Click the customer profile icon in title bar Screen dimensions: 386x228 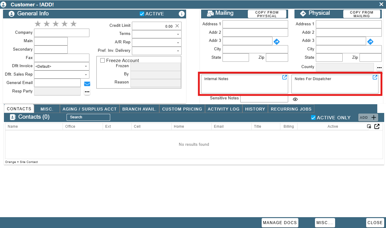(4, 5)
